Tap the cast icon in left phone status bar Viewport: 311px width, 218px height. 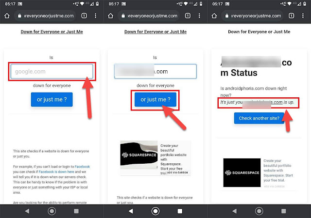pyautogui.click(x=20, y=4)
